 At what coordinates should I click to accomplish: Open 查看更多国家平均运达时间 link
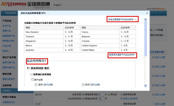pyautogui.click(x=122, y=55)
